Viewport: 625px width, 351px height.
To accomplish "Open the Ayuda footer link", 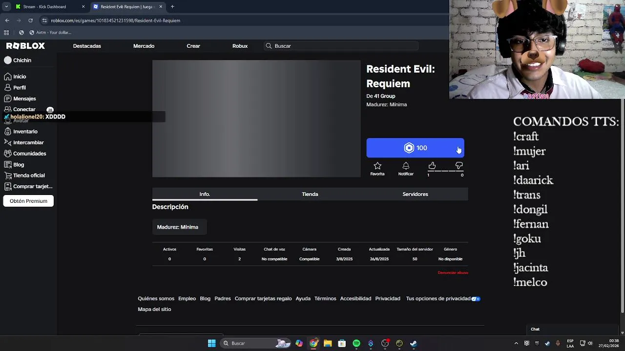I will coord(303,298).
